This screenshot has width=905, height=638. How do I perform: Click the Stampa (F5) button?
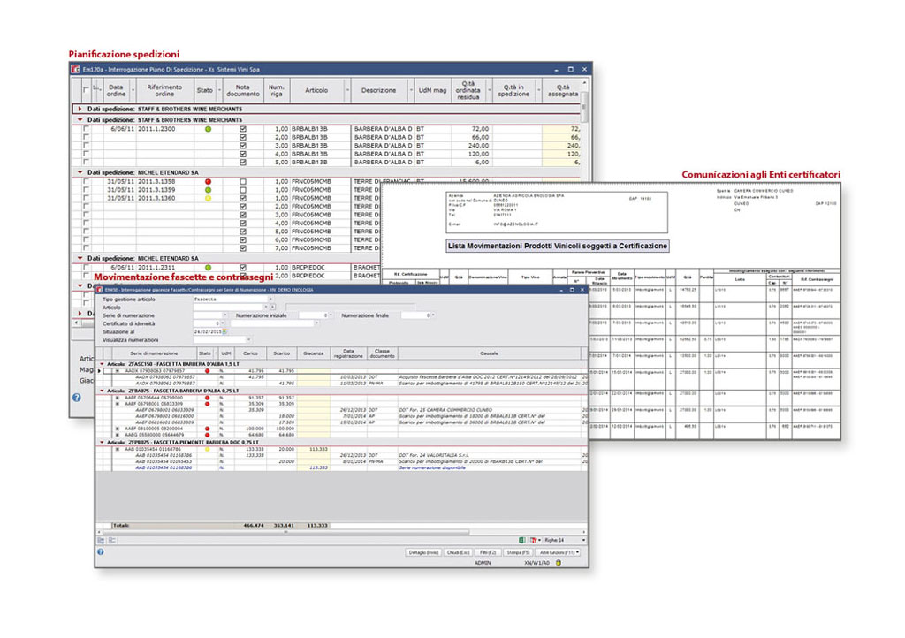tap(518, 552)
